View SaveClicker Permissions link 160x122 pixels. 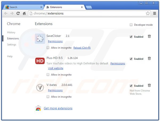[55, 41]
